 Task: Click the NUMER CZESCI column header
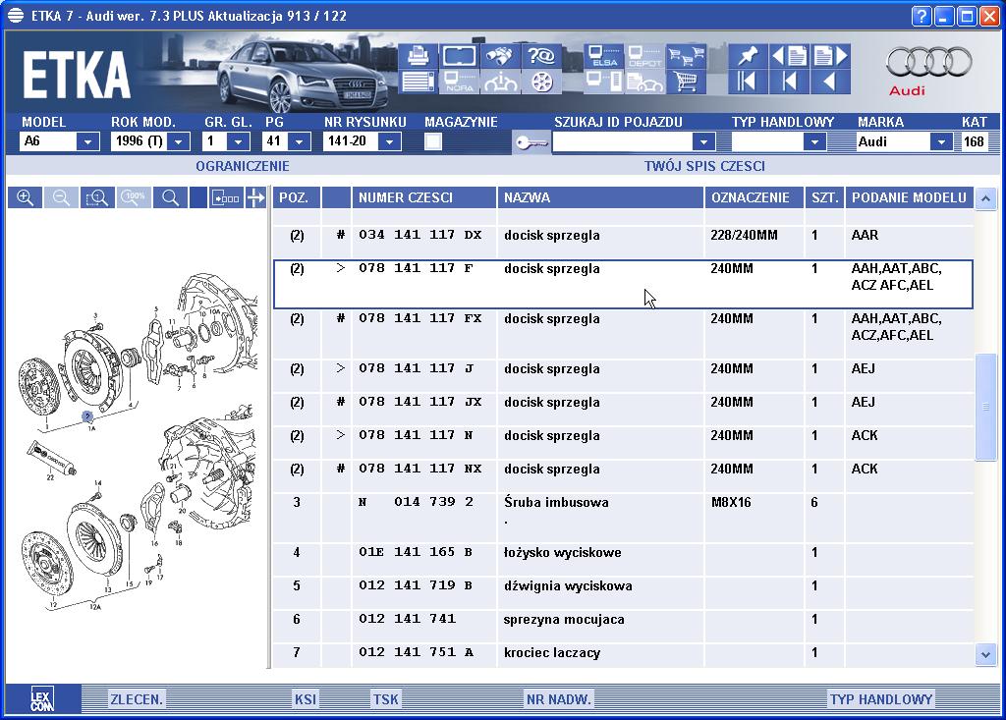coord(424,197)
